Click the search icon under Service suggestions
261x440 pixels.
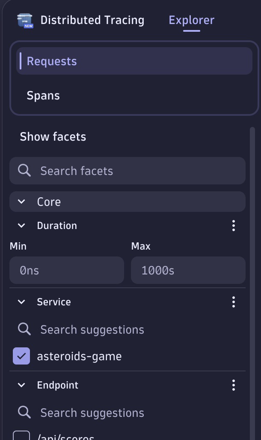pyautogui.click(x=24, y=329)
